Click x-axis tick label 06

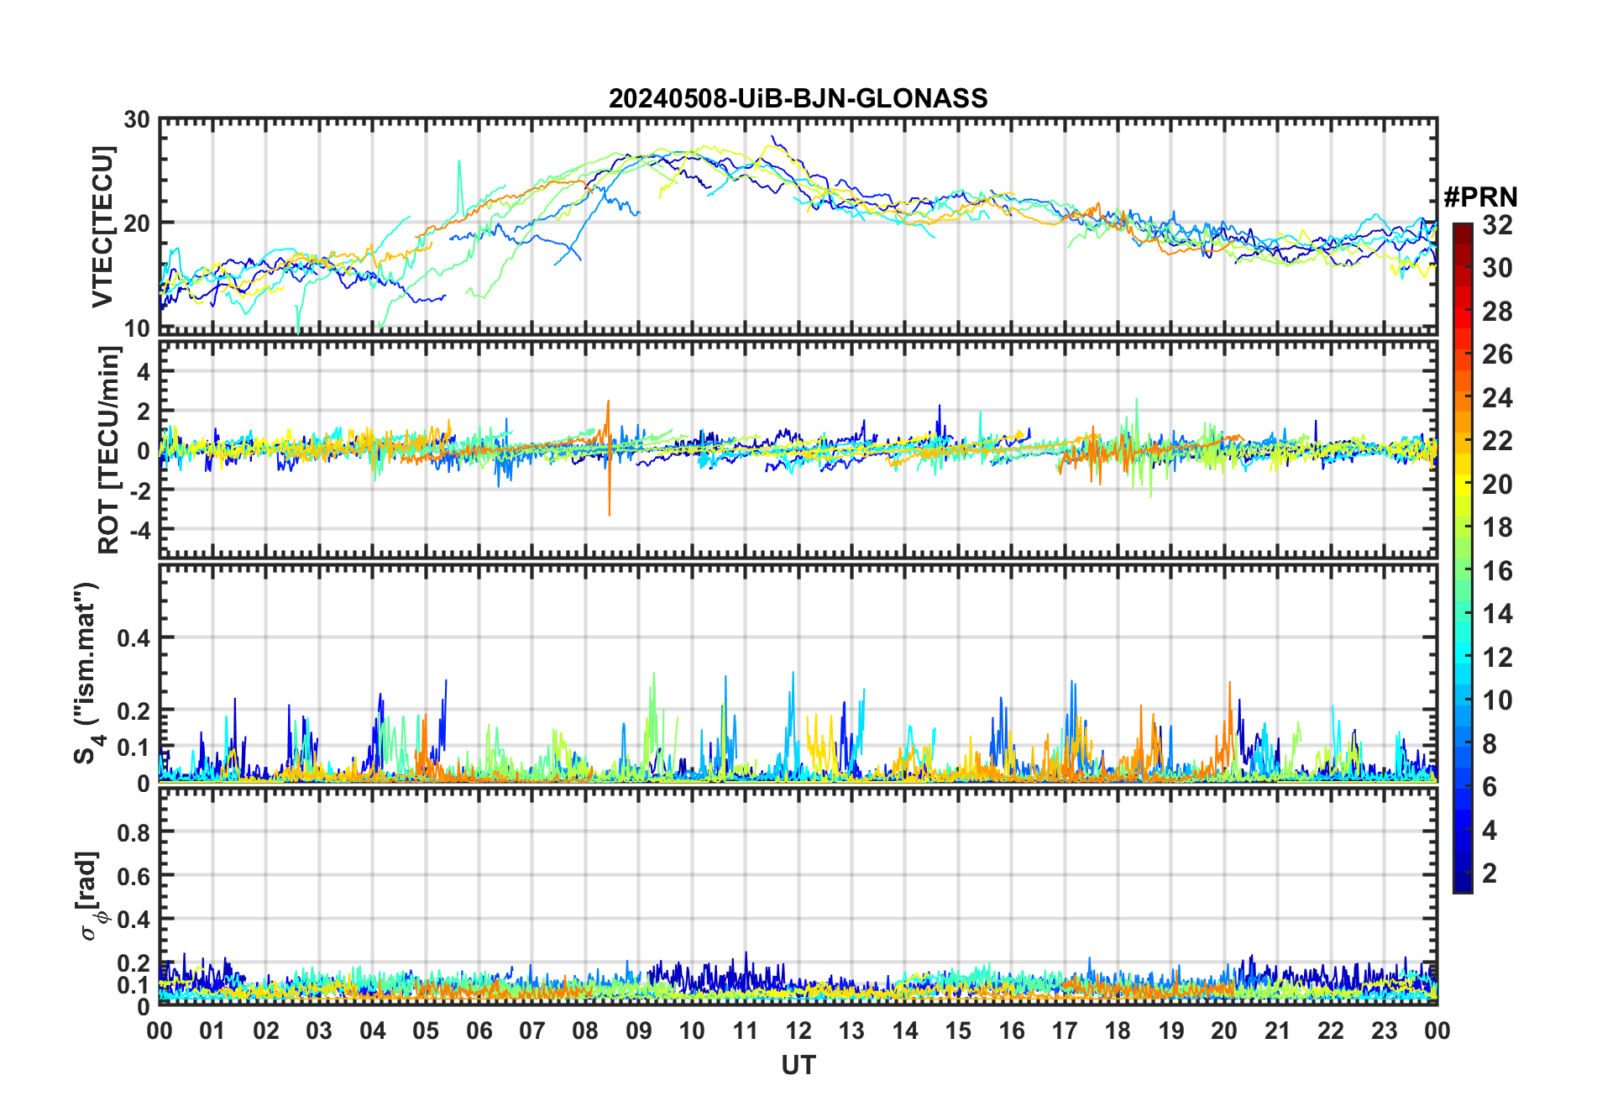479,1031
